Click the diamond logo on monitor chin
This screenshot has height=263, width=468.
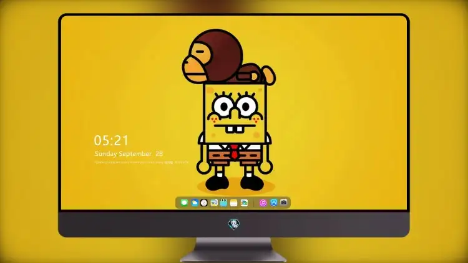pyautogui.click(x=234, y=224)
